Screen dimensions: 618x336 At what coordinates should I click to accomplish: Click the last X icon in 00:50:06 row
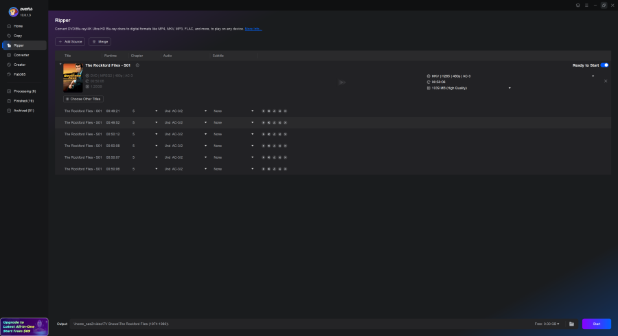pyautogui.click(x=286, y=169)
